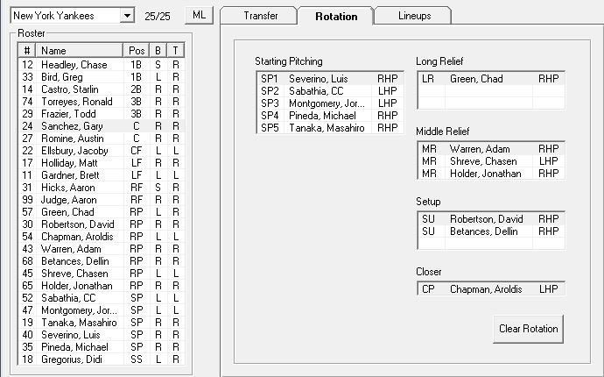The image size is (604, 377).
Task: Select Chapman, Aroldis in the roster list
Action: (x=102, y=237)
